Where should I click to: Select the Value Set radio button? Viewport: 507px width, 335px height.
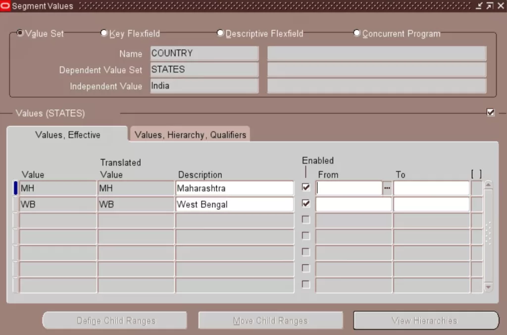20,33
